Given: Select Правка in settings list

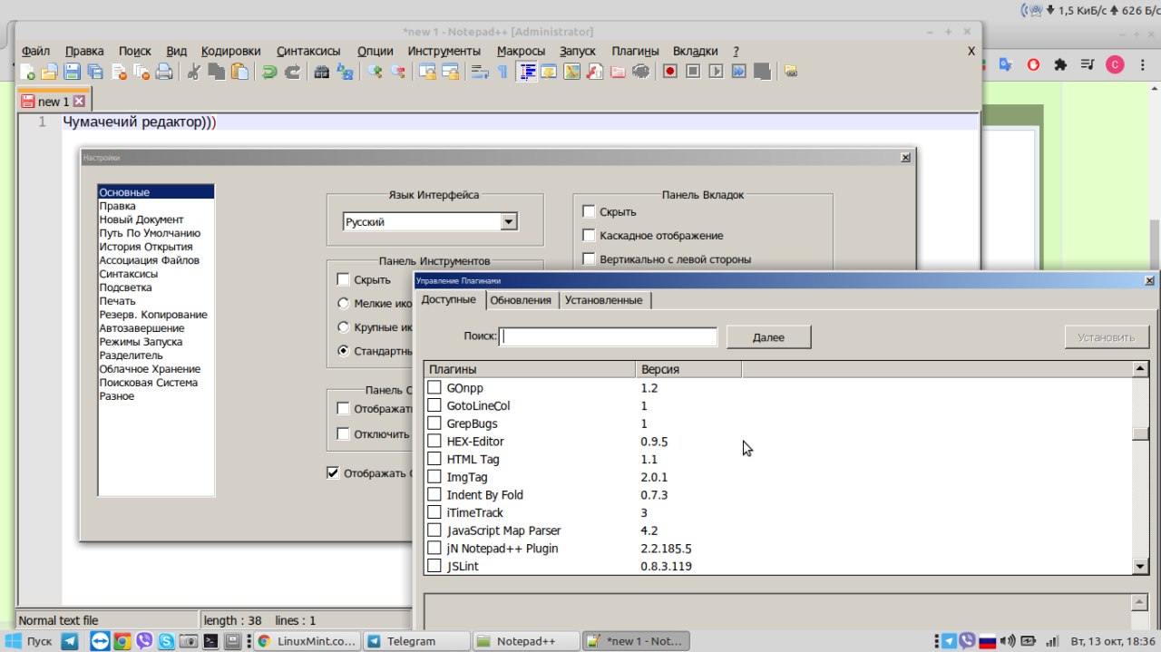Looking at the screenshot, I should 156,206.
